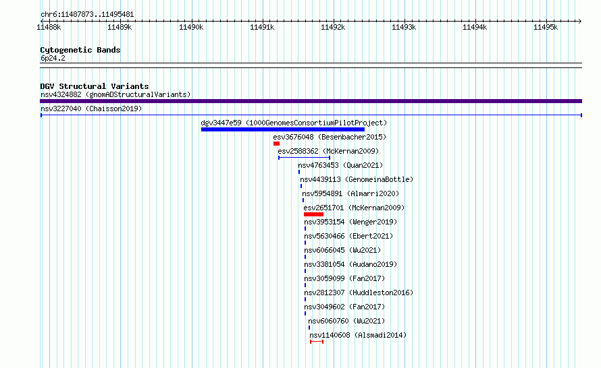Image resolution: width=601 pixels, height=368 pixels.
Task: Select the nsv6066045 (Wu2021) label
Action: [x=342, y=250]
